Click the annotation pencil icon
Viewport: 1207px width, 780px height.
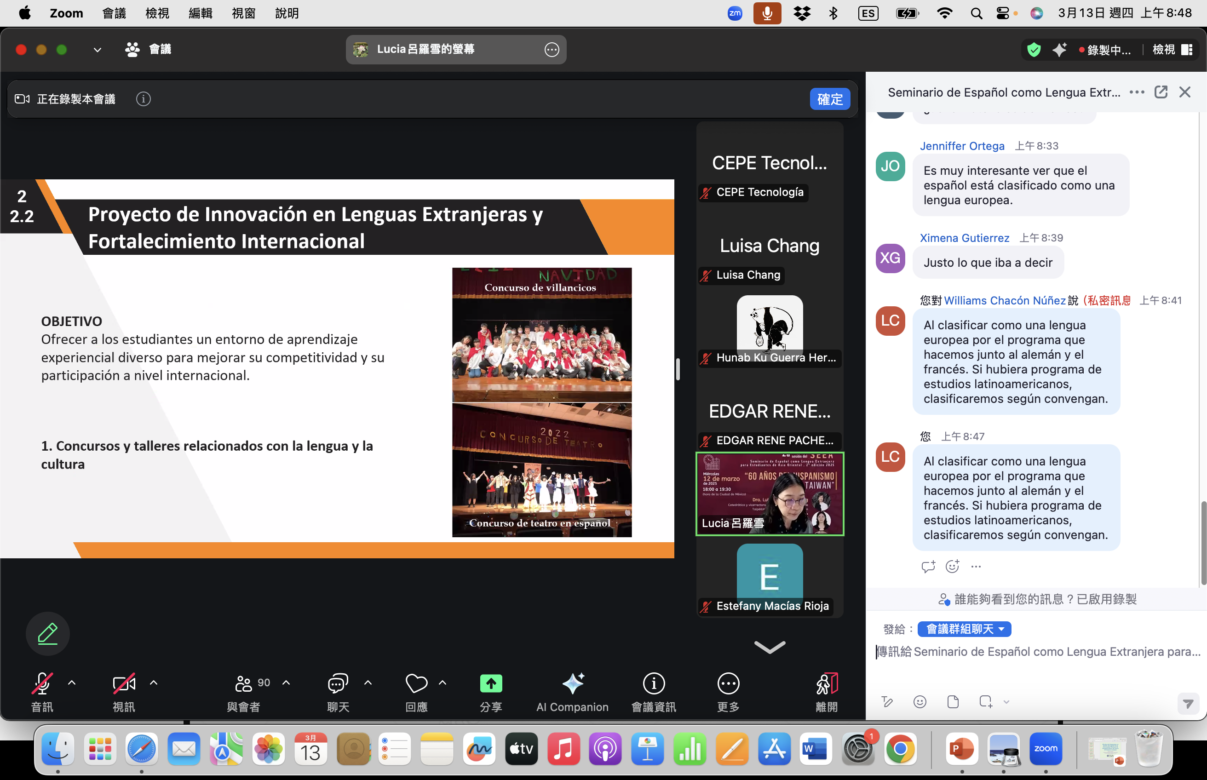pos(48,634)
